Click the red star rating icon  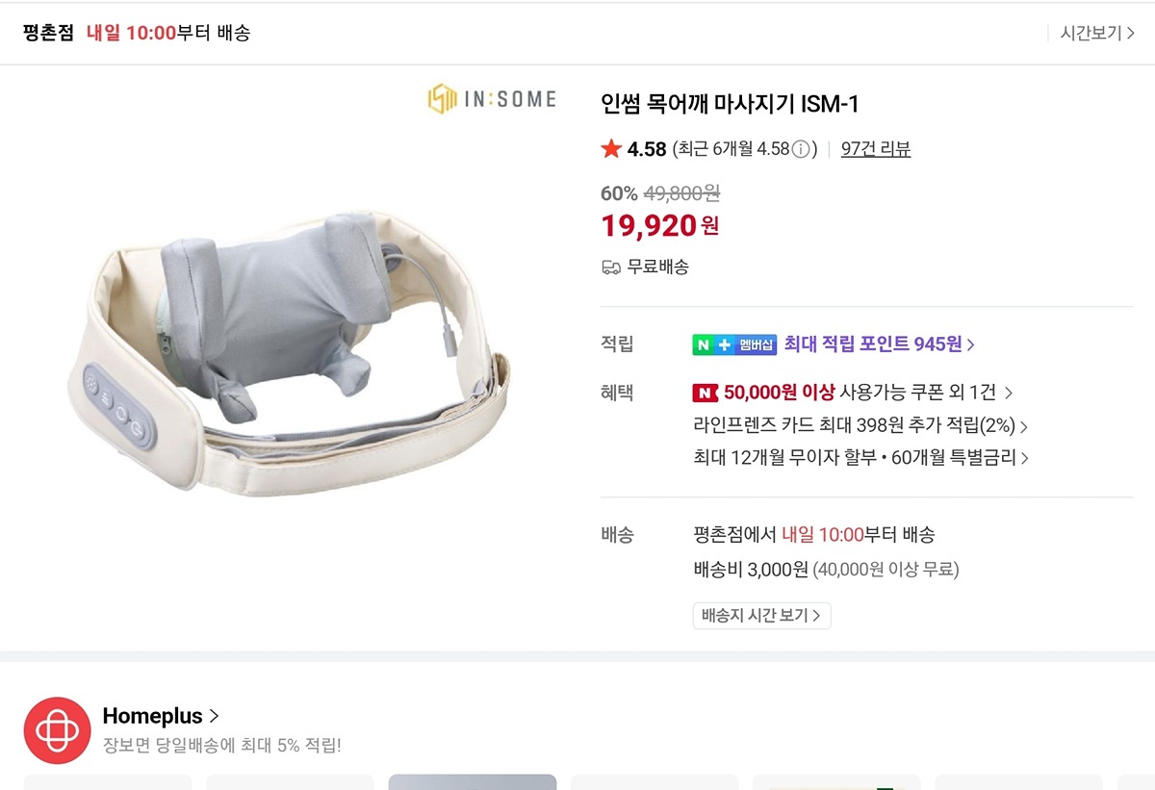pyautogui.click(x=611, y=149)
